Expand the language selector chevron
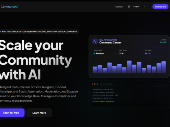170x127 pixels. 145,7
